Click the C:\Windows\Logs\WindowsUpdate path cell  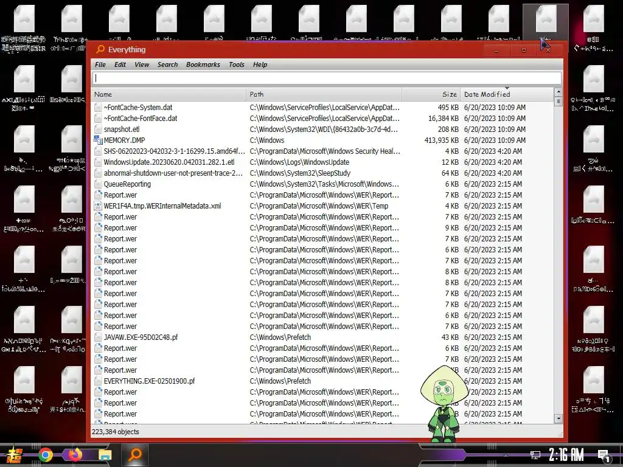point(299,162)
